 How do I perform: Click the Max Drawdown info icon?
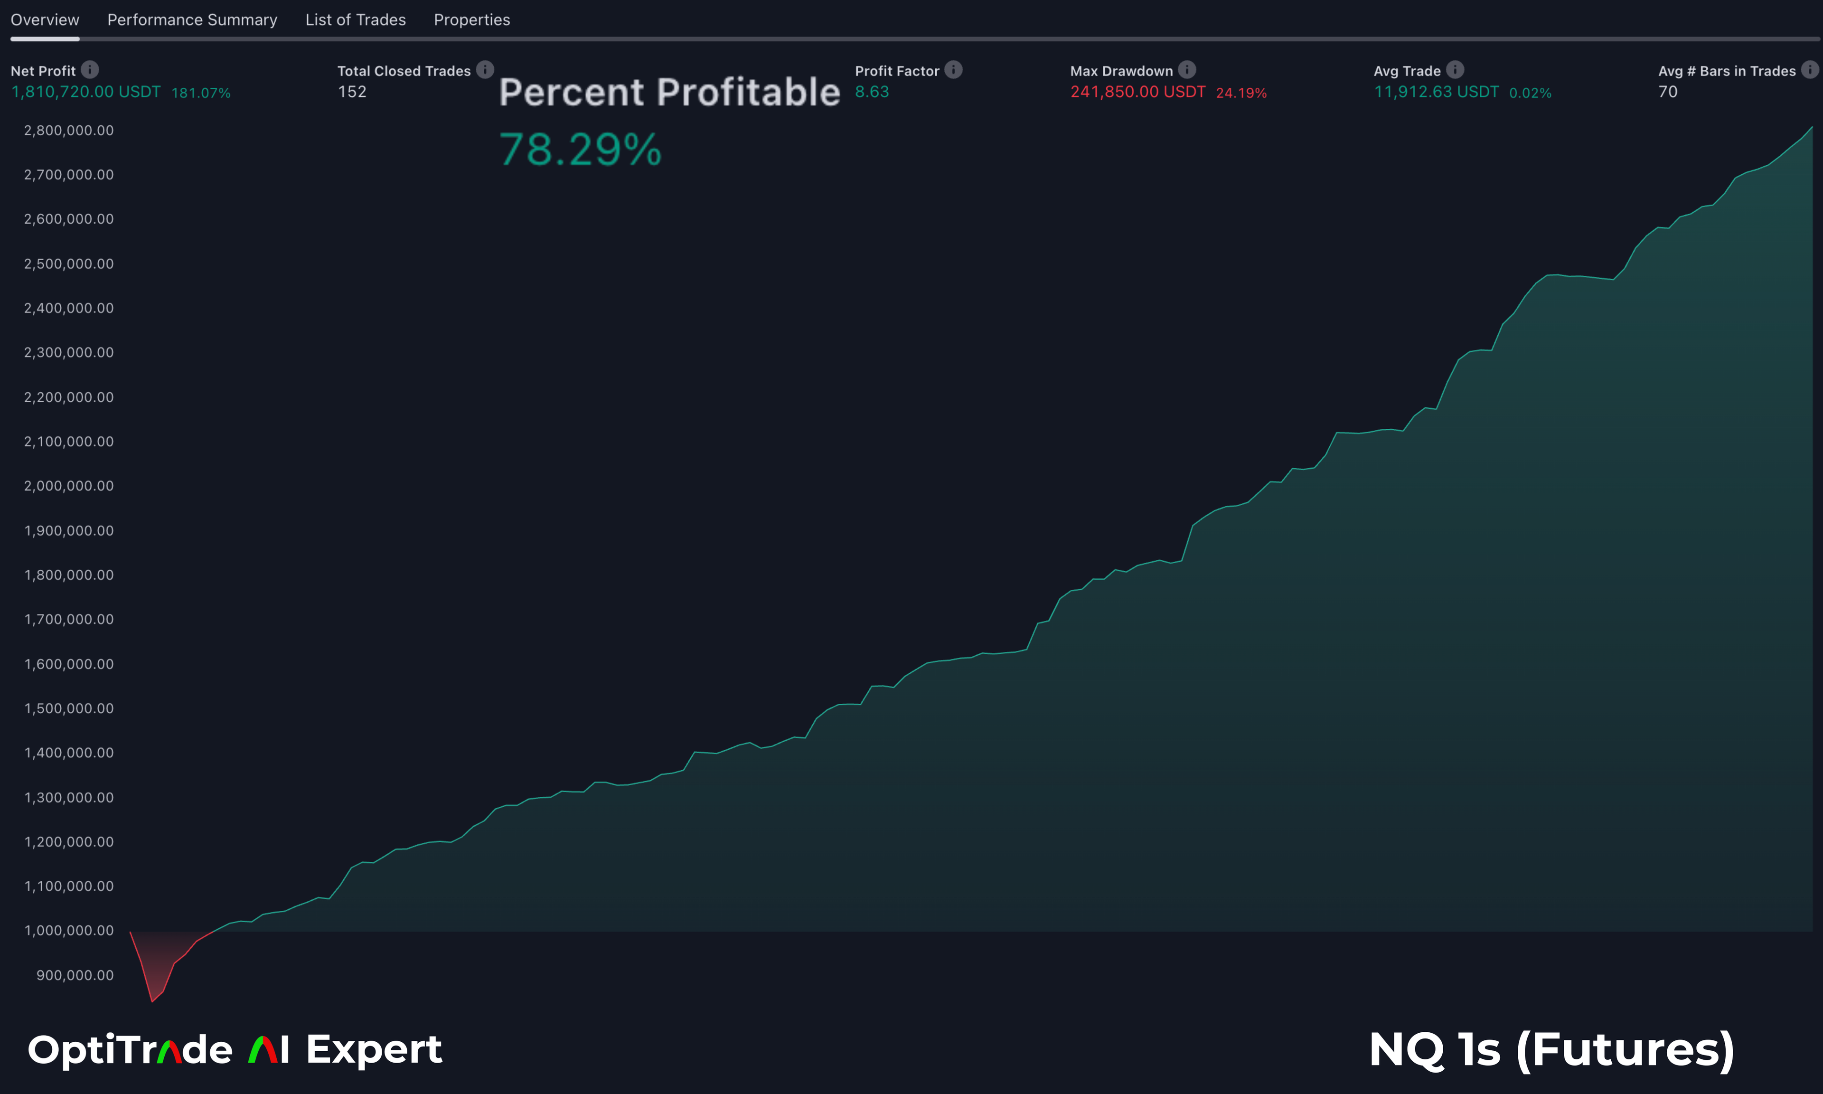[x=1187, y=69]
